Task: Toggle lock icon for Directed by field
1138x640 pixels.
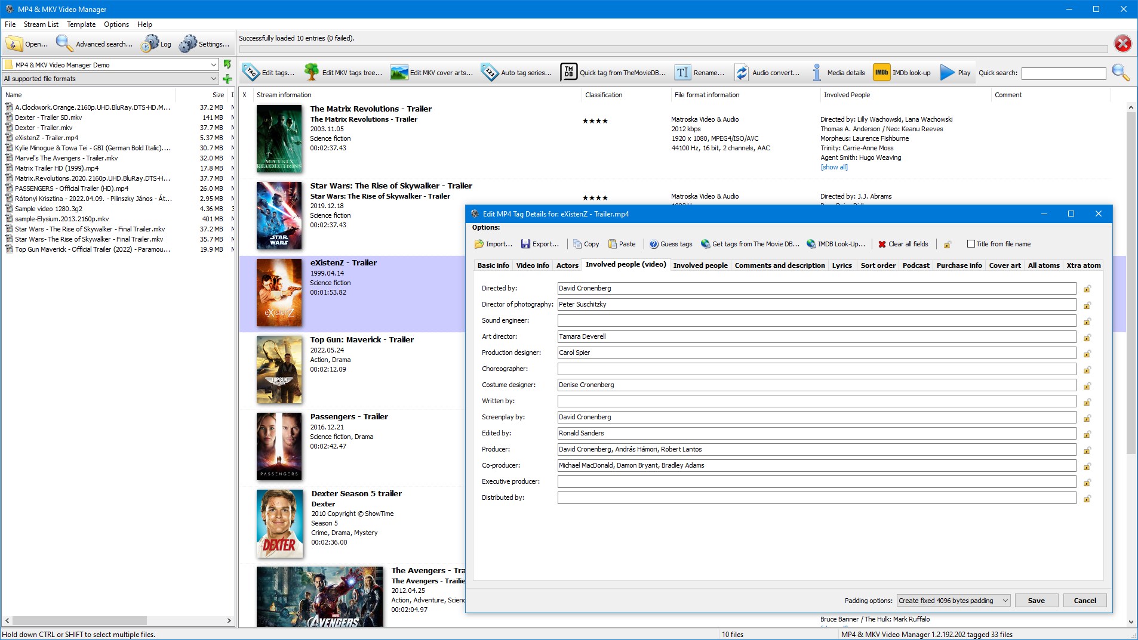Action: [1087, 289]
